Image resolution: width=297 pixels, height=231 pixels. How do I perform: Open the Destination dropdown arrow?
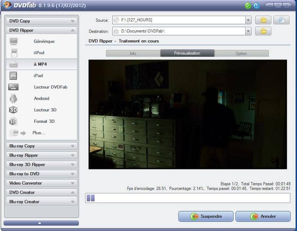(x=248, y=31)
